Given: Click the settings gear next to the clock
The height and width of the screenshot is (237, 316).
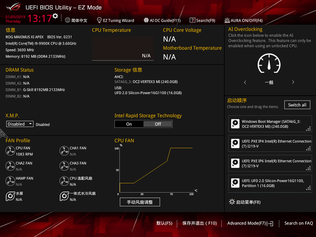Looking at the screenshot, I should coord(55,16).
